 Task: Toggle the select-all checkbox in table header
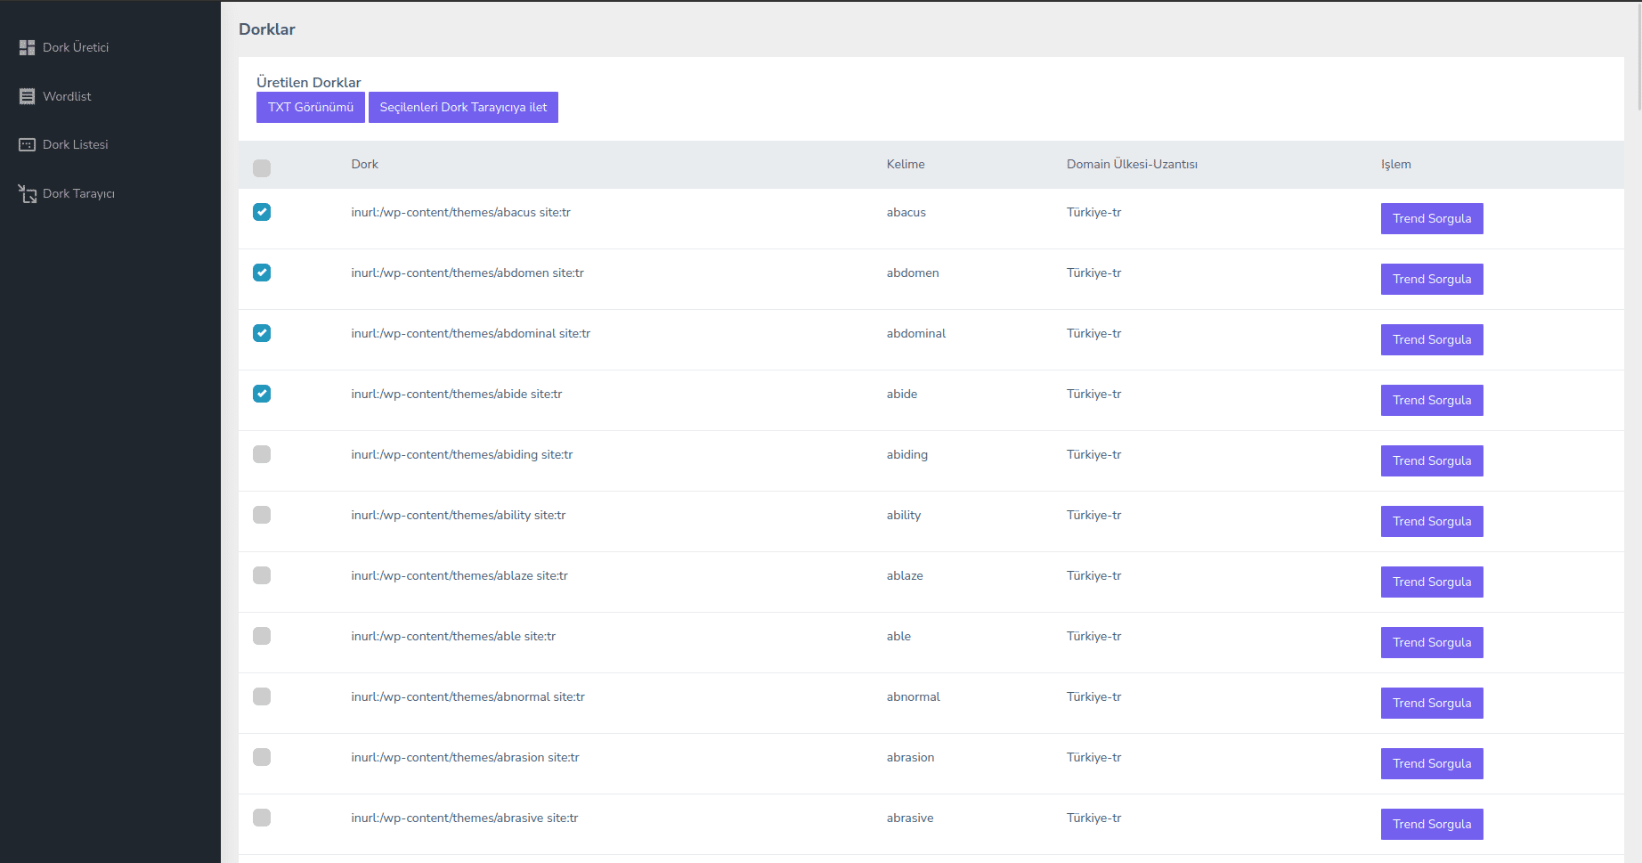coord(262,168)
